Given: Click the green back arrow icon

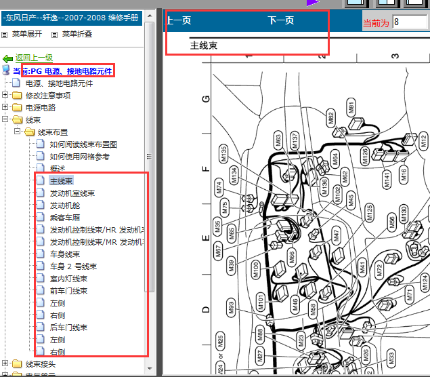Looking at the screenshot, I should click(x=7, y=58).
